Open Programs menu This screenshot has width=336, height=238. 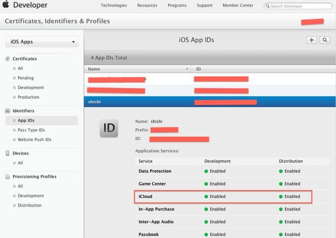(177, 5)
